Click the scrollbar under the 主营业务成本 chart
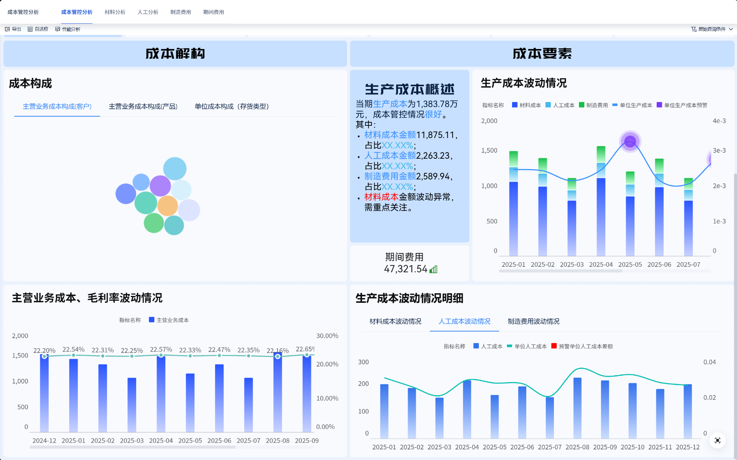The width and height of the screenshot is (737, 460). coord(132,447)
